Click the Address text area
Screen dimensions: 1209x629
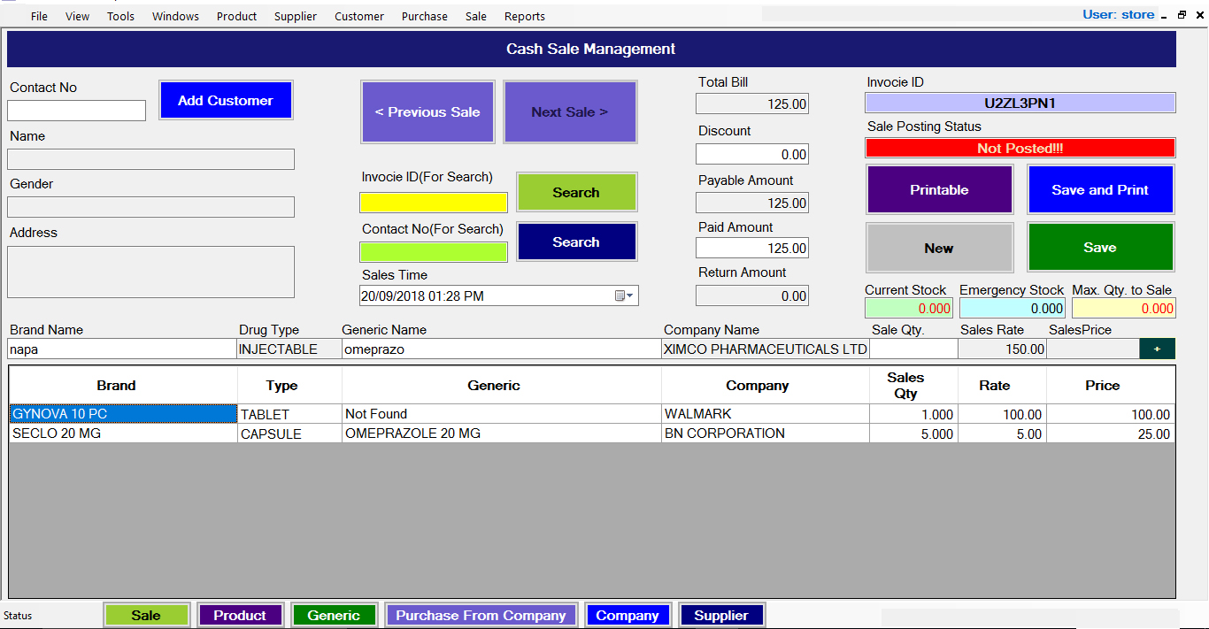click(150, 272)
